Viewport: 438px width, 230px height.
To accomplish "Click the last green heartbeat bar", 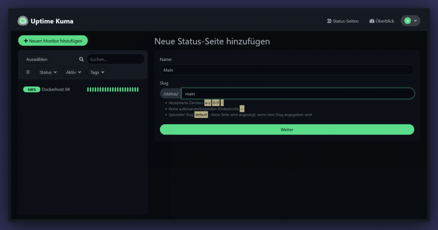I will pos(137,90).
